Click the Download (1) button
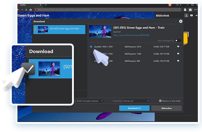202x132 pixels. click(x=134, y=108)
